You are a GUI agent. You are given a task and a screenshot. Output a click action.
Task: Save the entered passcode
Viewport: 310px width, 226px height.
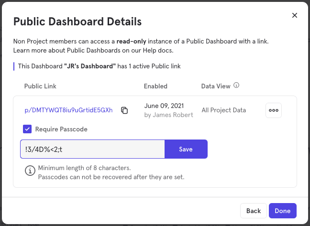coord(186,149)
